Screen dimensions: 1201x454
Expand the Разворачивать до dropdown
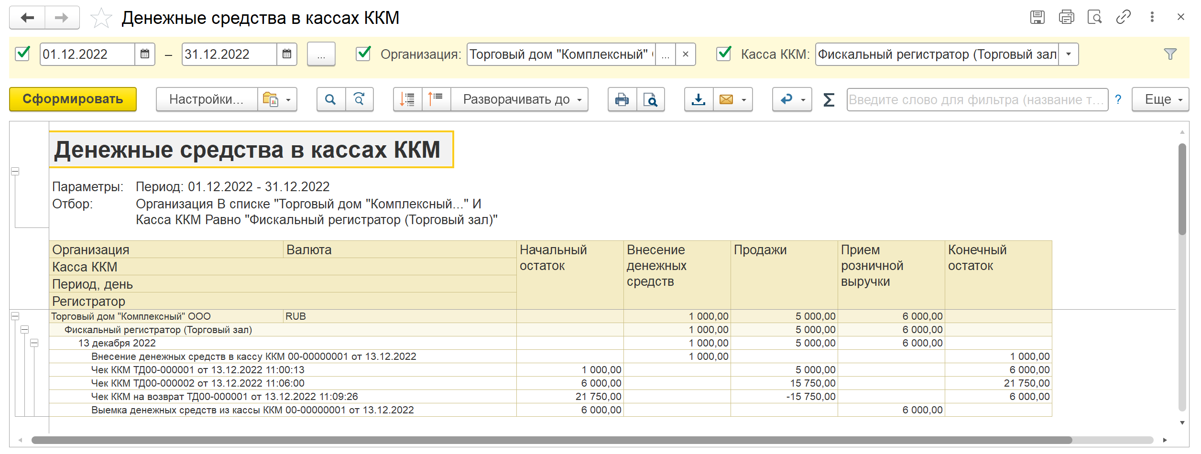[519, 99]
